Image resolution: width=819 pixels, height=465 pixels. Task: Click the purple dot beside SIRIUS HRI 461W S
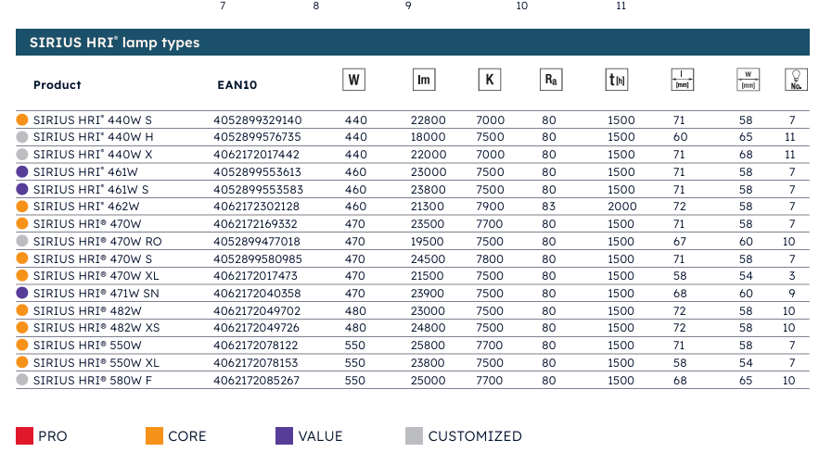(22, 189)
